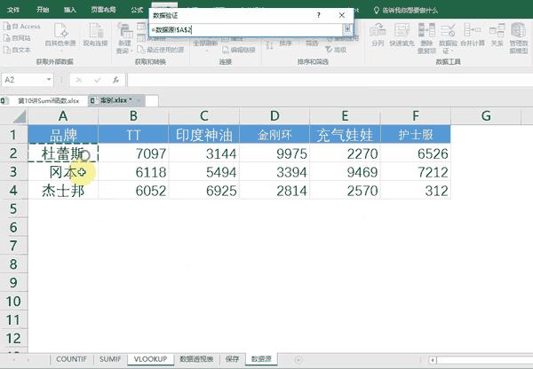Switch to workbook tab 案例.xlsx
This screenshot has width=533, height=369.
tap(116, 101)
